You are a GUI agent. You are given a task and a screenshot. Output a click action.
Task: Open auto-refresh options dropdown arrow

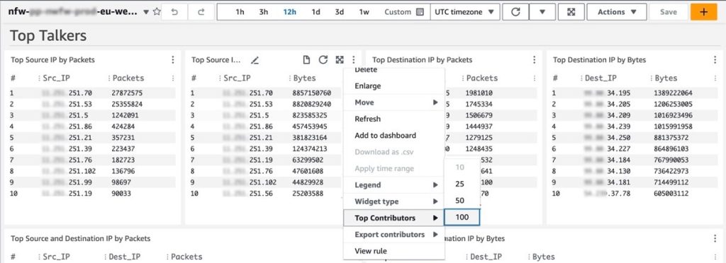pos(542,12)
